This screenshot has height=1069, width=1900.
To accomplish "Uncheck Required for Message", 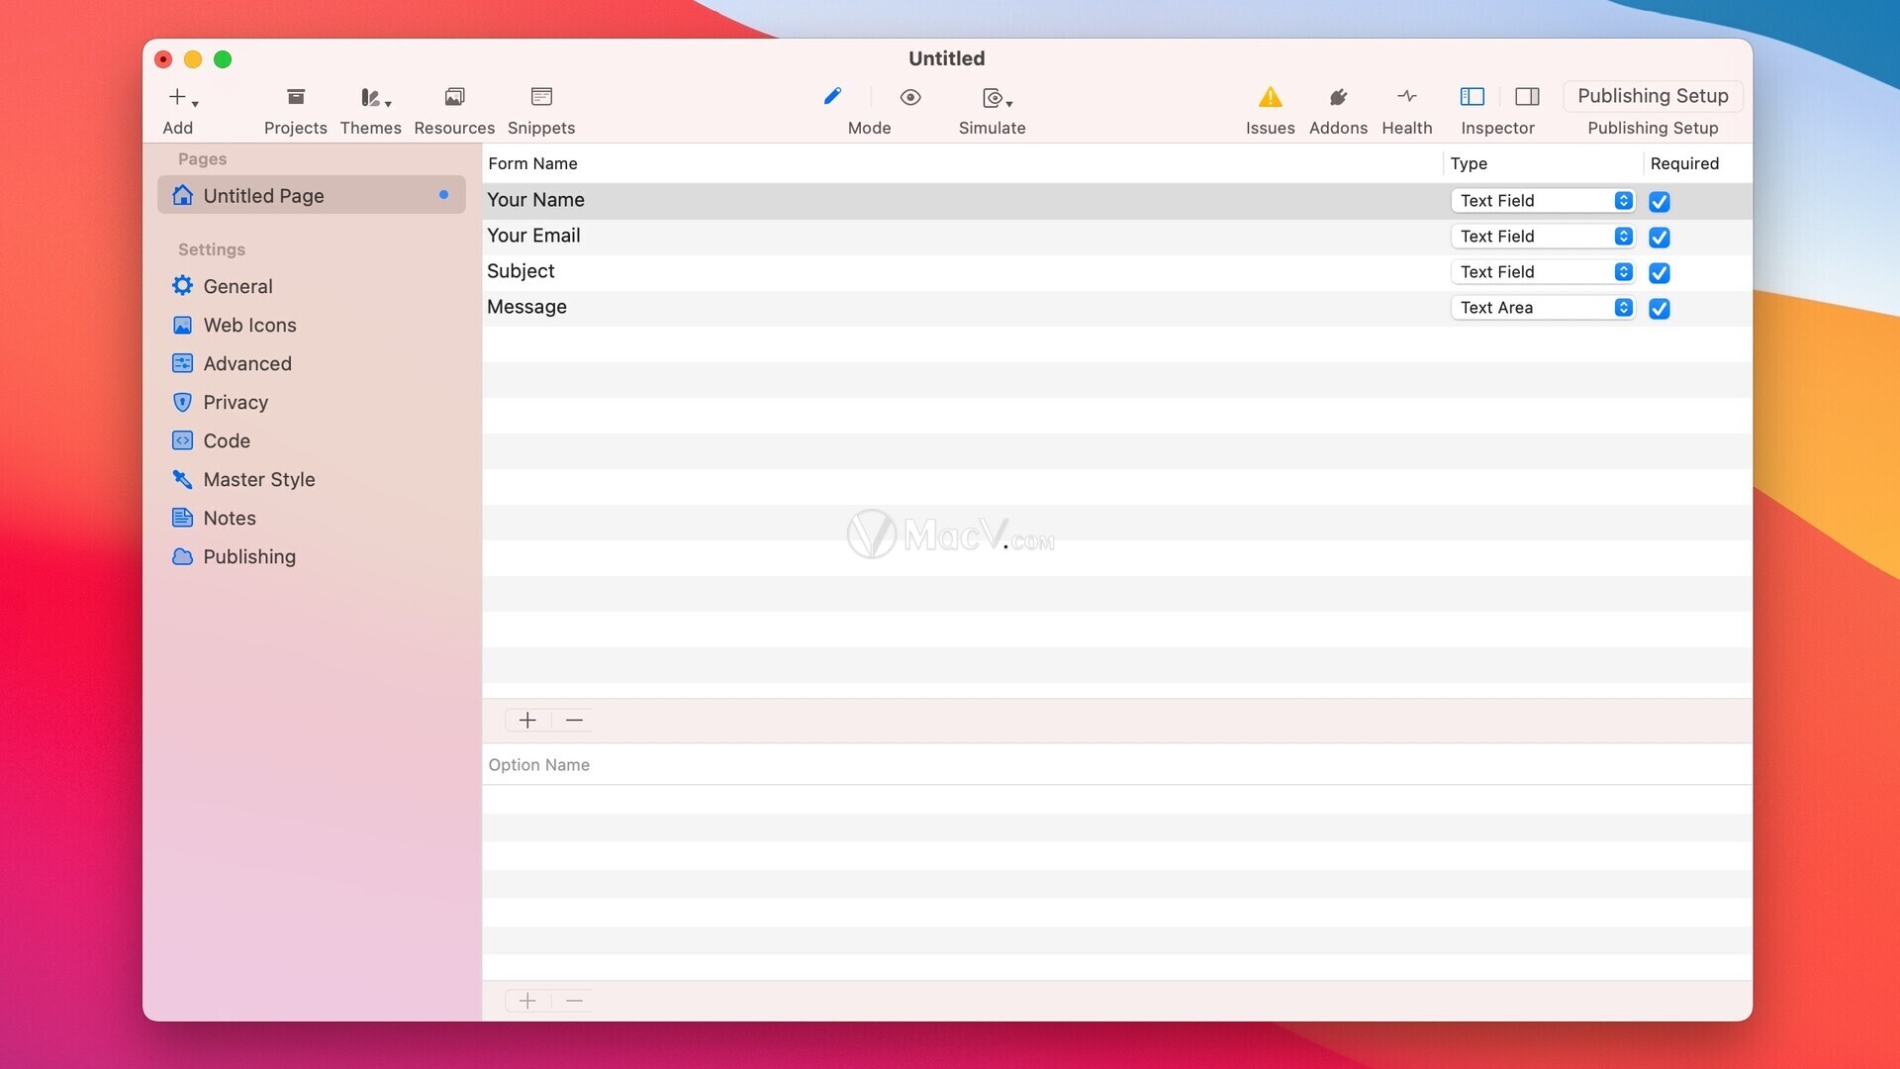I will pos(1660,308).
